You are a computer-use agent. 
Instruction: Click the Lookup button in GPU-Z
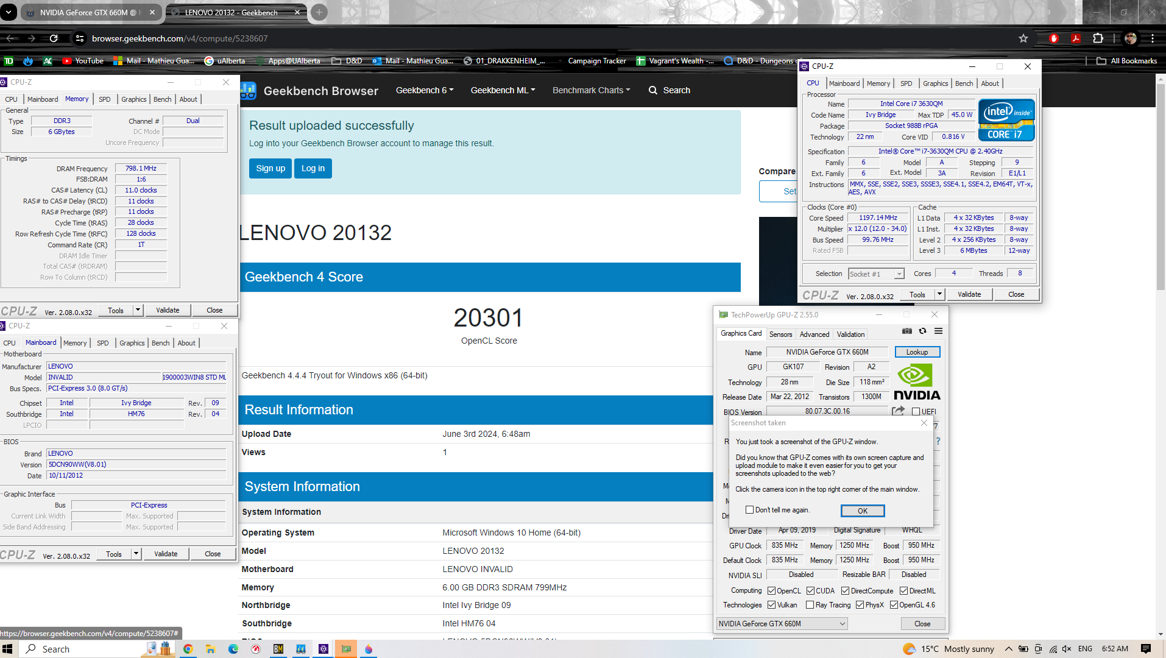tap(917, 352)
